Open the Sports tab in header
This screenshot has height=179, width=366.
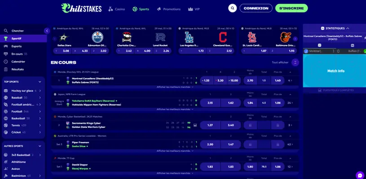[141, 9]
